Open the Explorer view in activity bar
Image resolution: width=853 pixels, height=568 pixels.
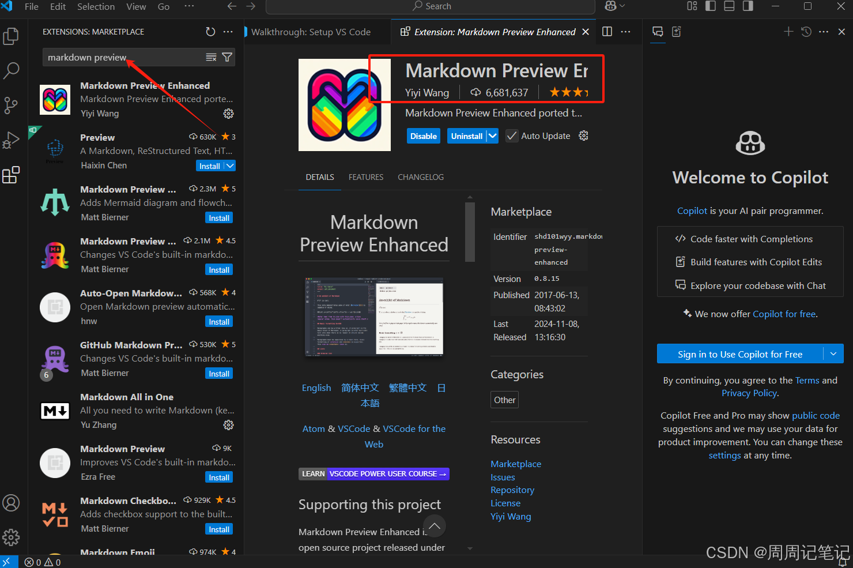point(11,36)
